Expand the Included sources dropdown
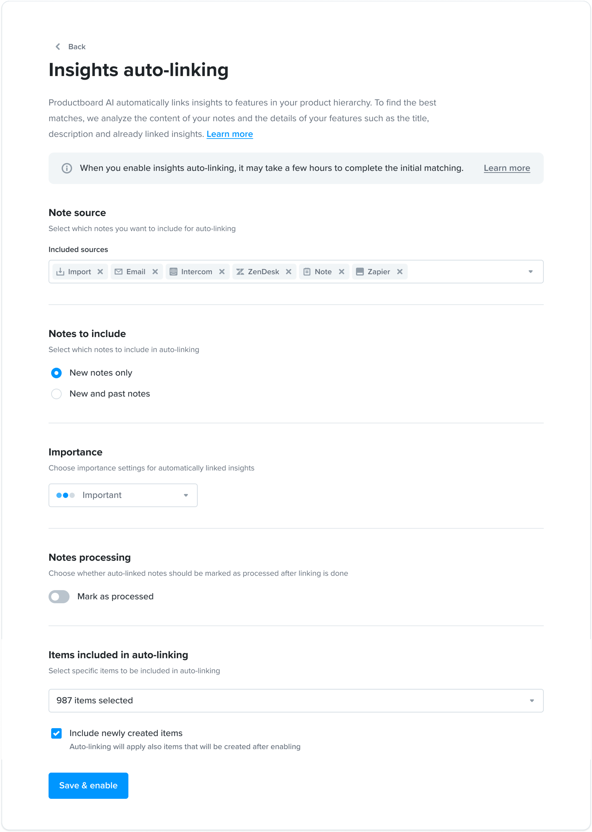The height and width of the screenshot is (832, 592). 530,271
